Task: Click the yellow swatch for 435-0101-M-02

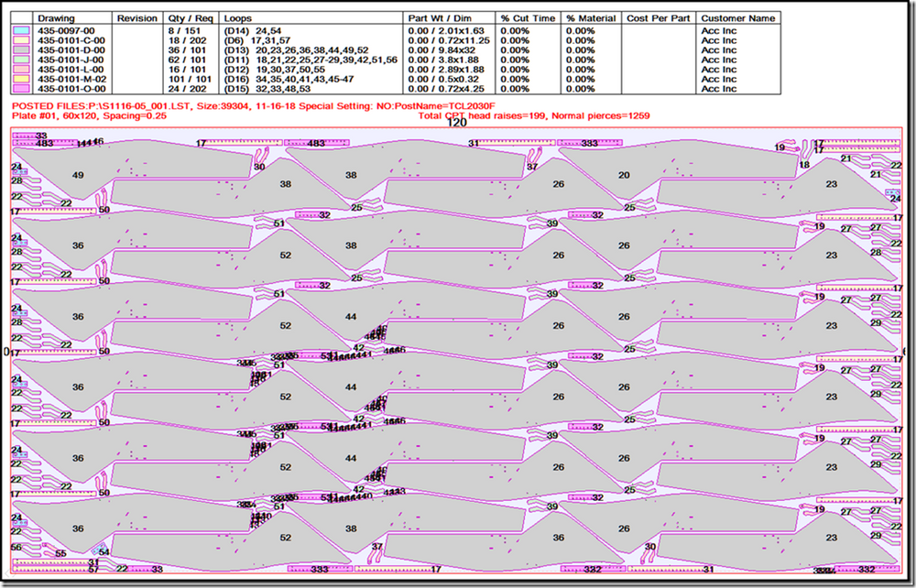Action: tap(21, 79)
